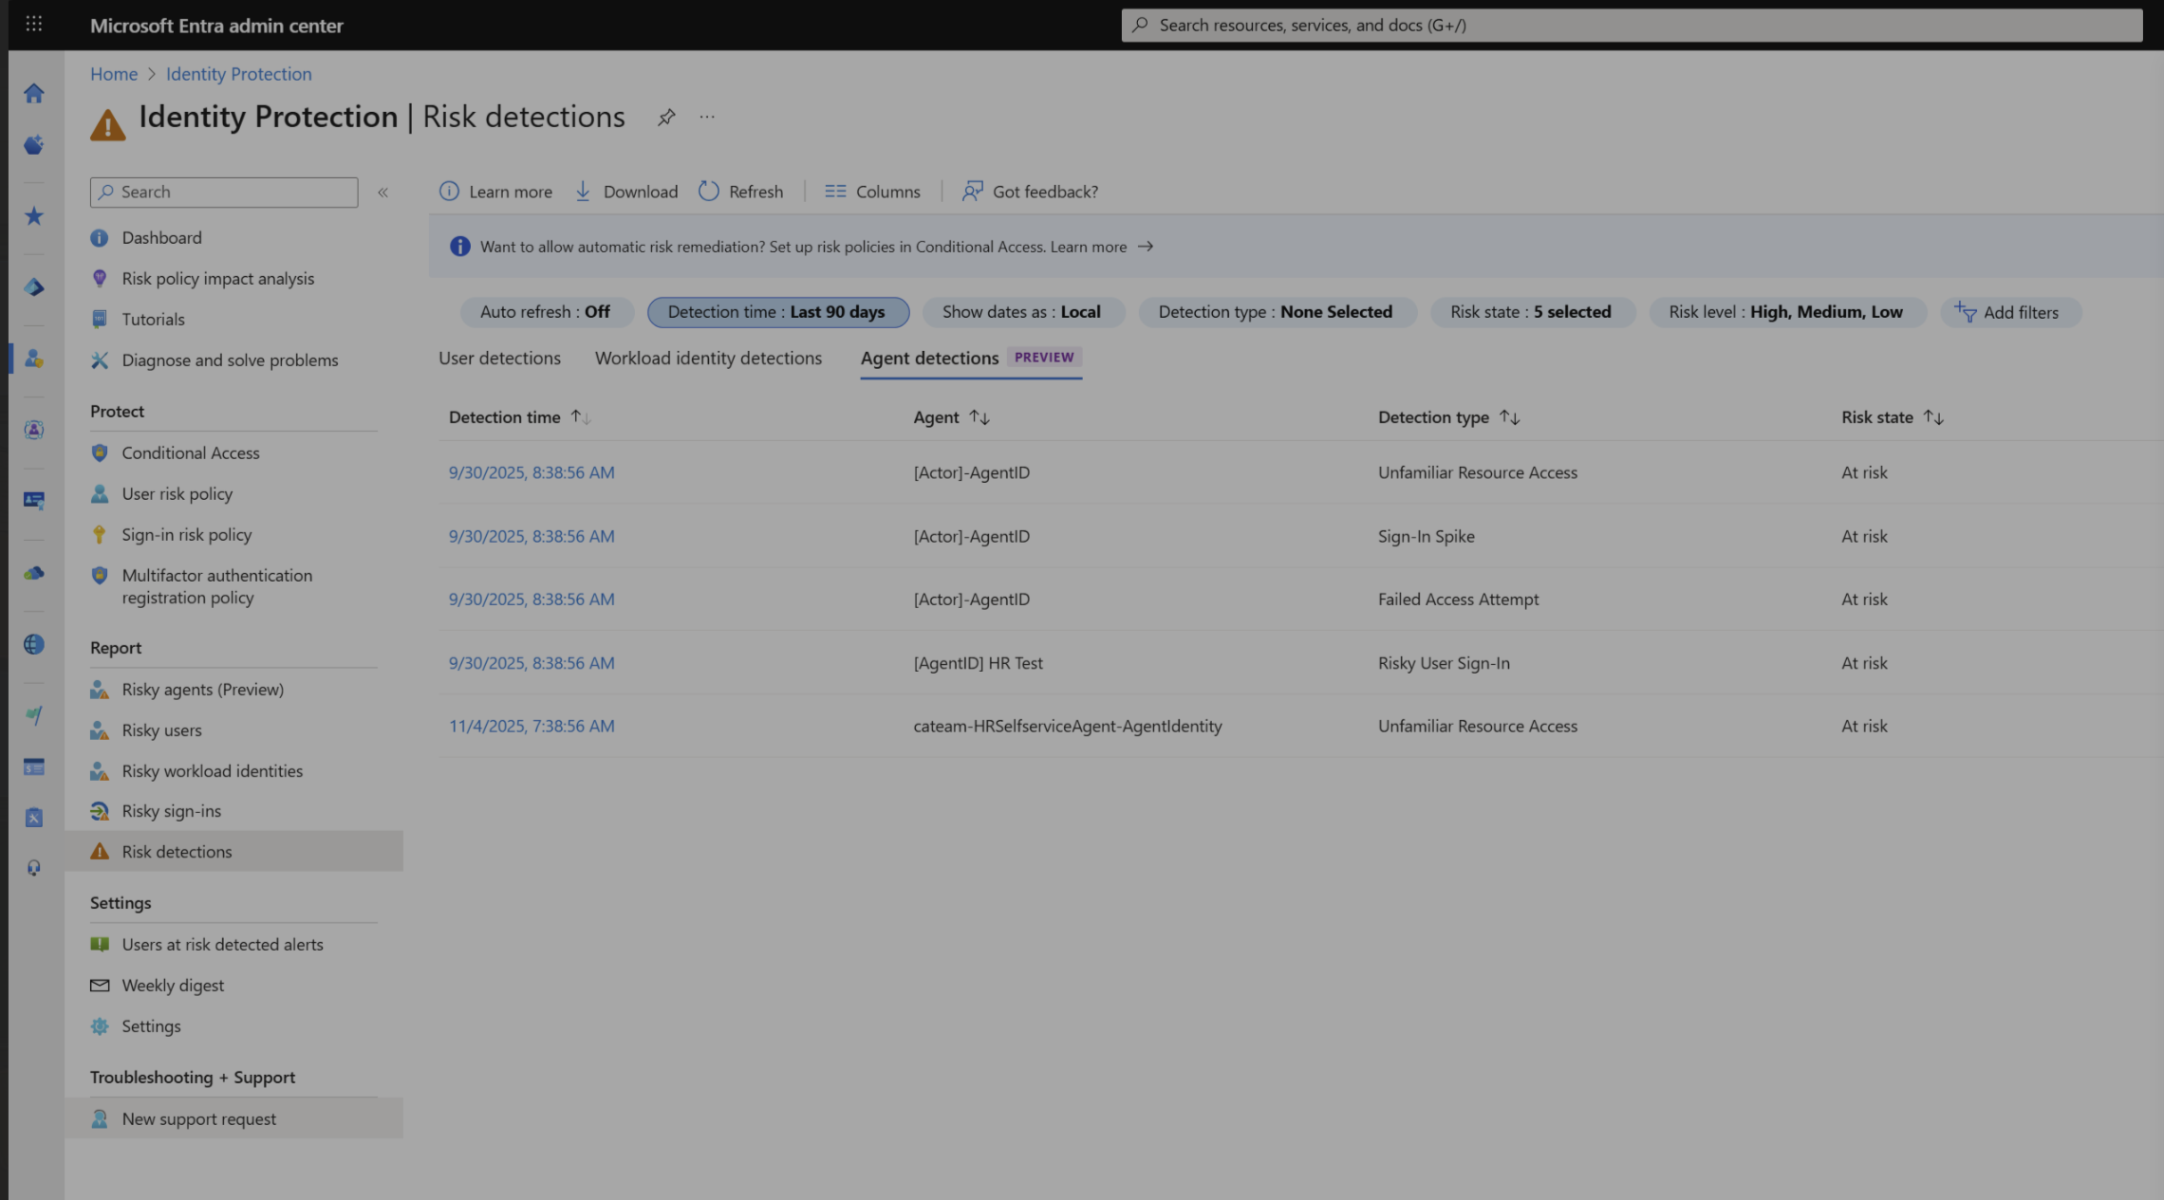Click the top Search resources, services, docs box
Viewport: 2164px width, 1200px height.
point(1632,25)
